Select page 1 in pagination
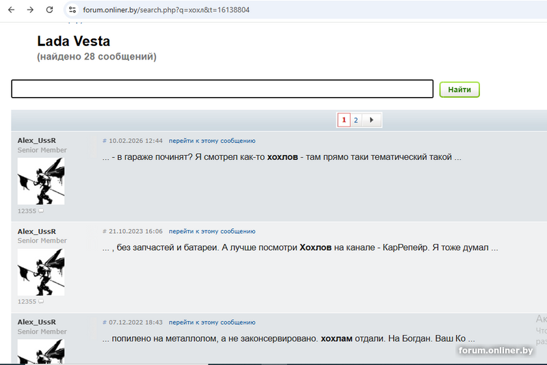Screen dimensions: 547x365 pos(343,120)
